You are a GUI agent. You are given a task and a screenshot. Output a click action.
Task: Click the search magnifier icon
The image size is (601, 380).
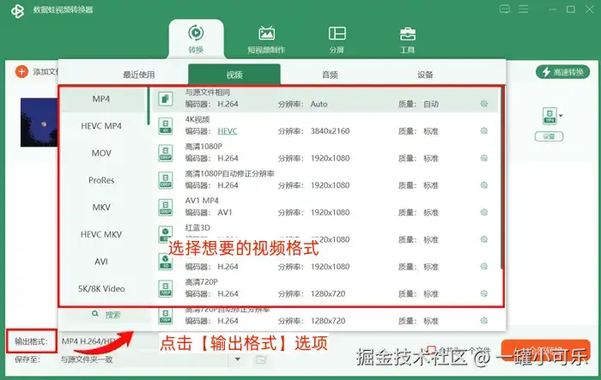pyautogui.click(x=95, y=314)
